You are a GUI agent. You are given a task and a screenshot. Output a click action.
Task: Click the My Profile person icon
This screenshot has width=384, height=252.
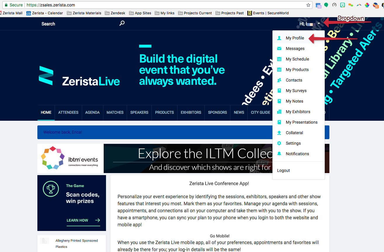pyautogui.click(x=279, y=38)
